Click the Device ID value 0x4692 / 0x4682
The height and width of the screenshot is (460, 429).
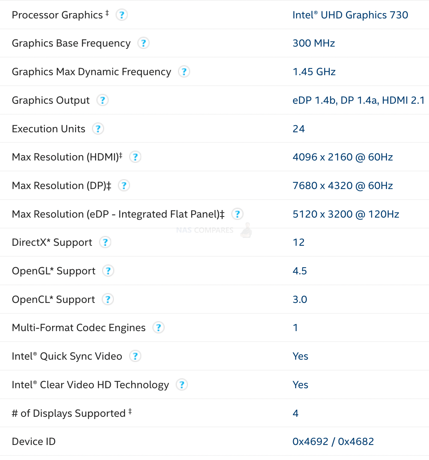333,442
